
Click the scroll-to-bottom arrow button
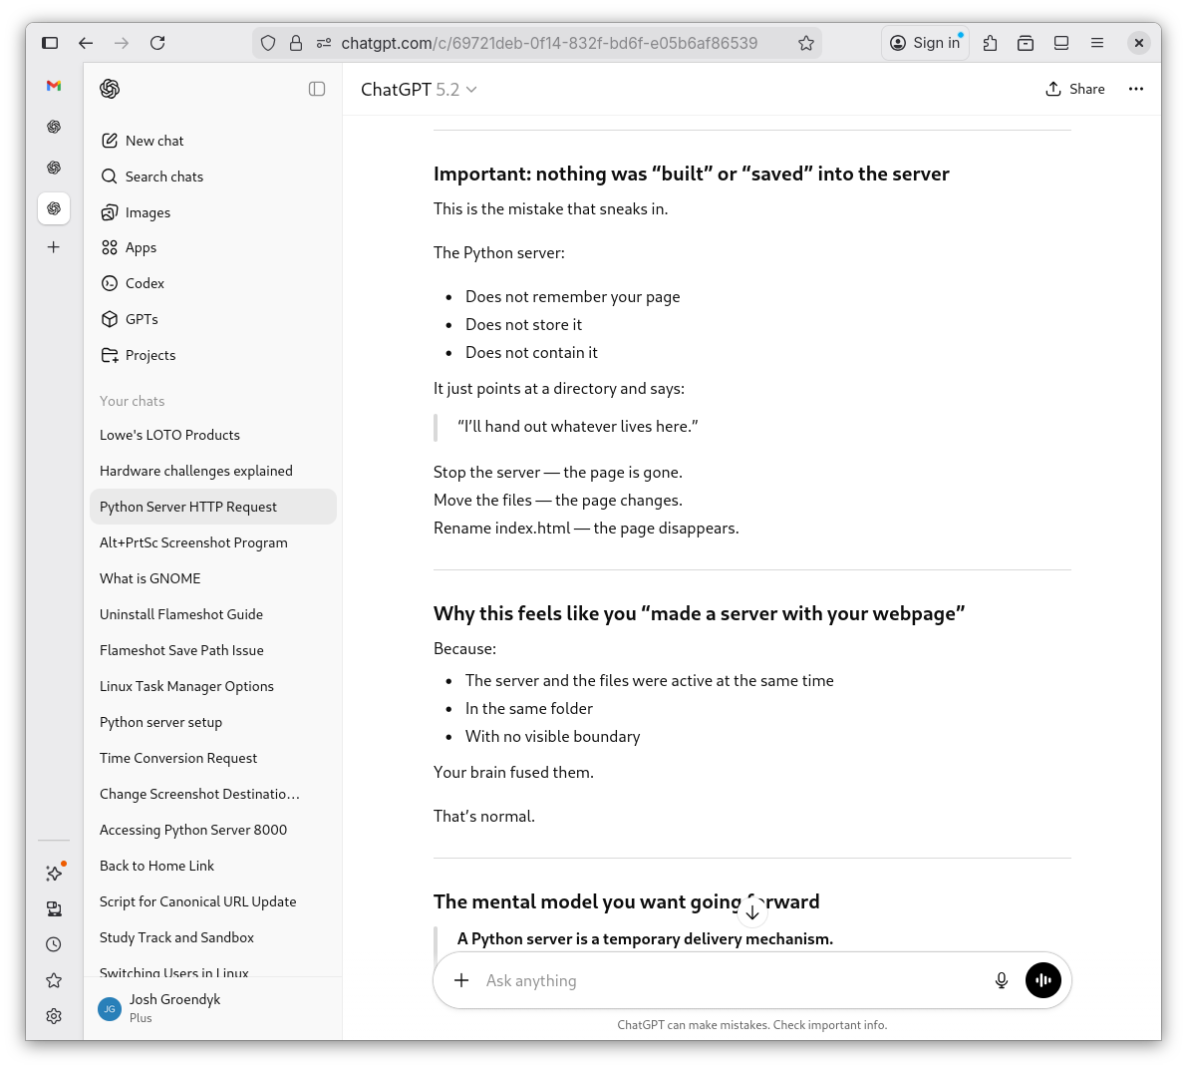(752, 911)
